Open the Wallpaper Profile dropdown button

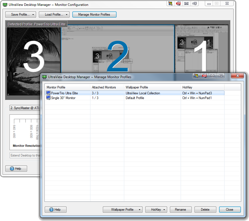pos(123,210)
